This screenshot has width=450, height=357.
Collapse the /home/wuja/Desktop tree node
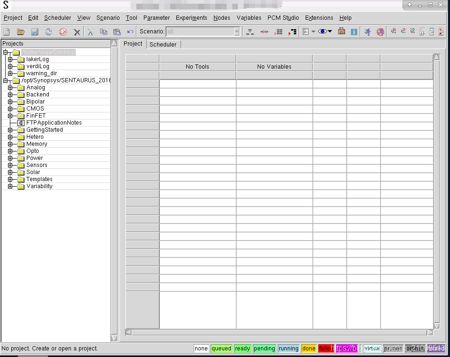coord(5,52)
